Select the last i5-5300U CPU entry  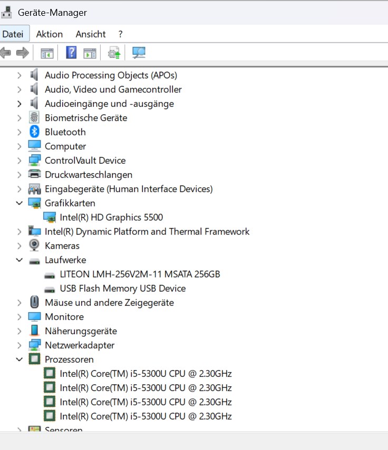145,416
